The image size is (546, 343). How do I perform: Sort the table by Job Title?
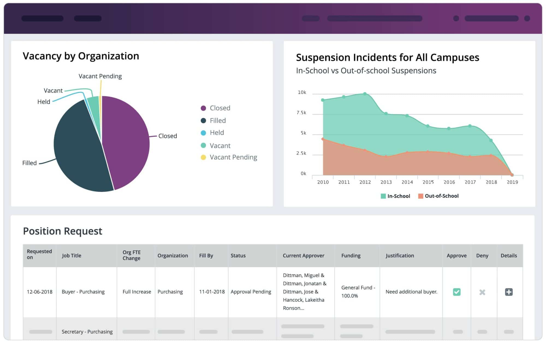click(72, 255)
